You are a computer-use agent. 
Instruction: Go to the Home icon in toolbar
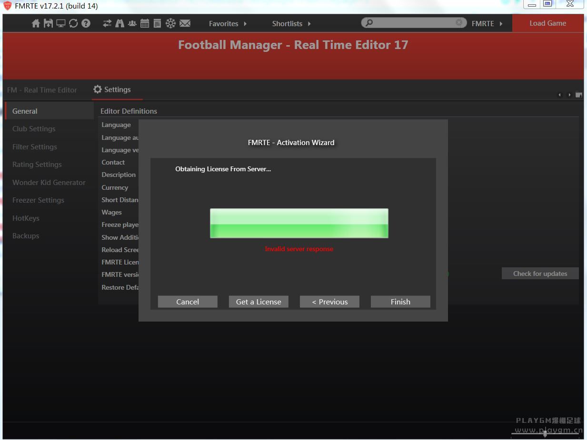pyautogui.click(x=36, y=23)
